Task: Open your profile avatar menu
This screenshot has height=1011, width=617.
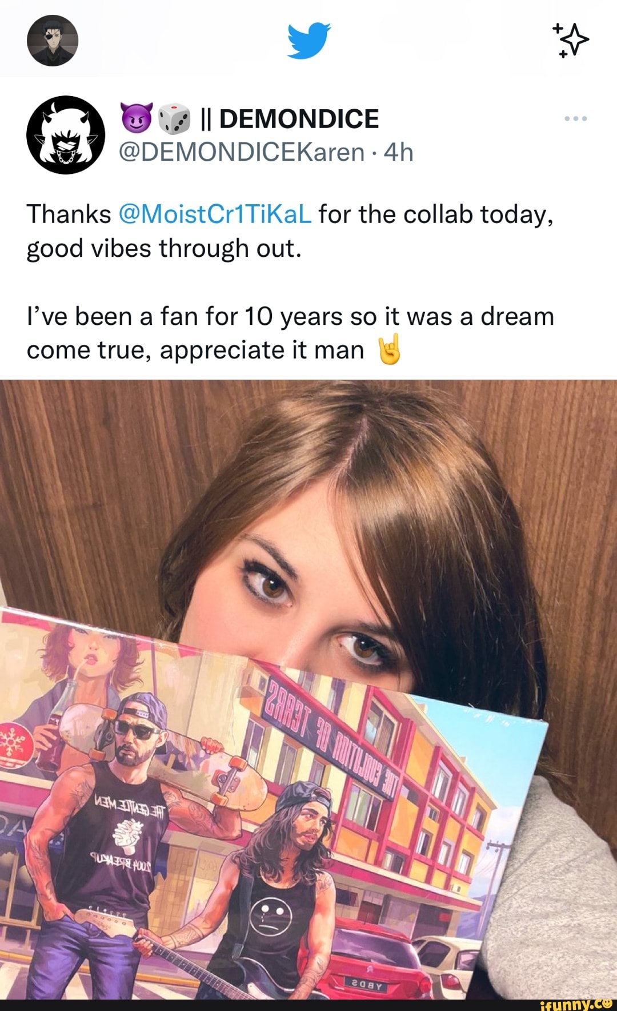Action: point(53,41)
